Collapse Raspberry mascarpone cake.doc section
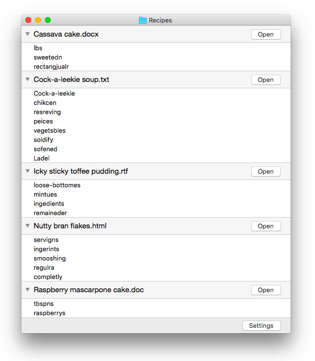Screen dimensions: 315x361 click(28, 290)
